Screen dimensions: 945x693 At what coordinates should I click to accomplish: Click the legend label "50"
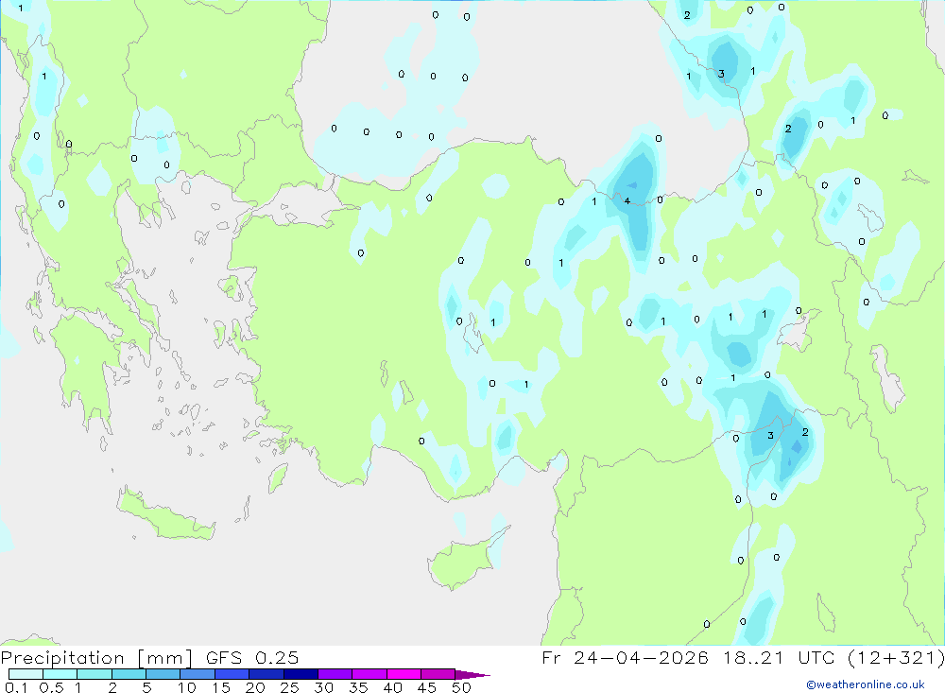point(461,687)
